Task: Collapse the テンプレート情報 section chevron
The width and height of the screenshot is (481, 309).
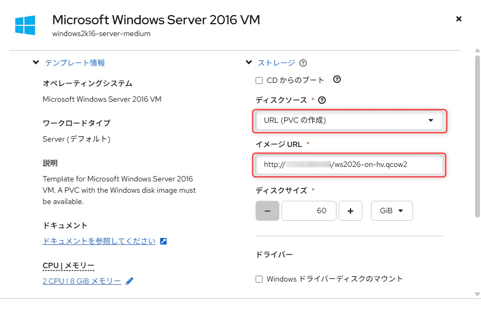Action: point(36,62)
